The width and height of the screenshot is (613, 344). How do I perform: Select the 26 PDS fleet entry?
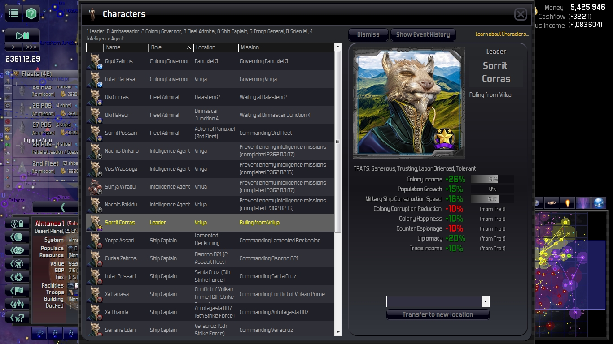click(x=45, y=109)
